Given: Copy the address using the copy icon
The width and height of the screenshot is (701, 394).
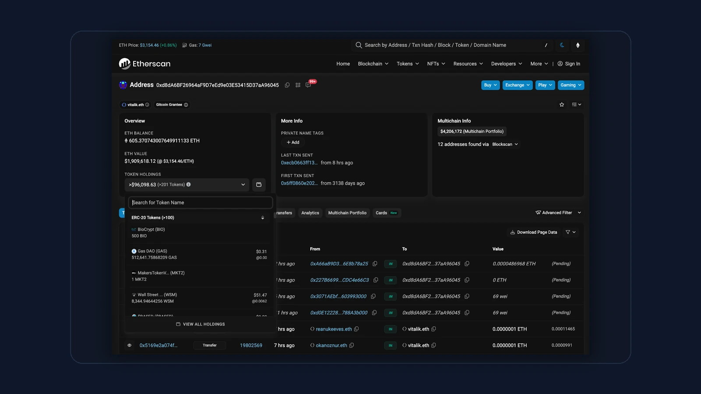Looking at the screenshot, I should (287, 85).
